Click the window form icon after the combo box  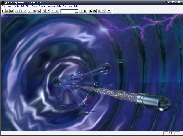pos(81,11)
